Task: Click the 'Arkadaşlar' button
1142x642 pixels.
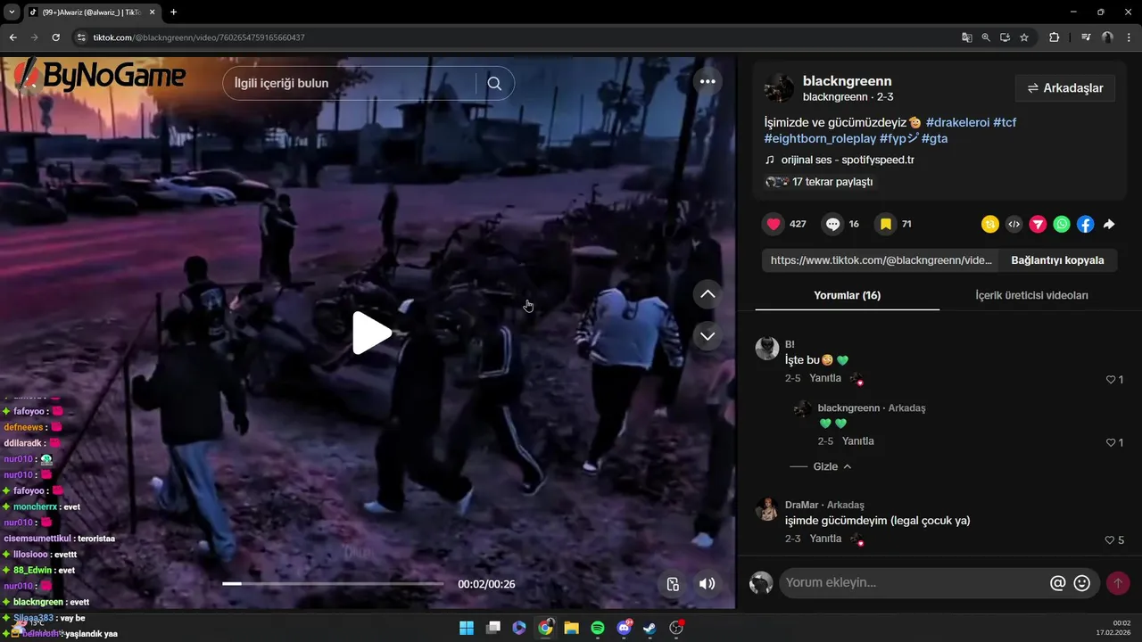Action: tap(1065, 88)
